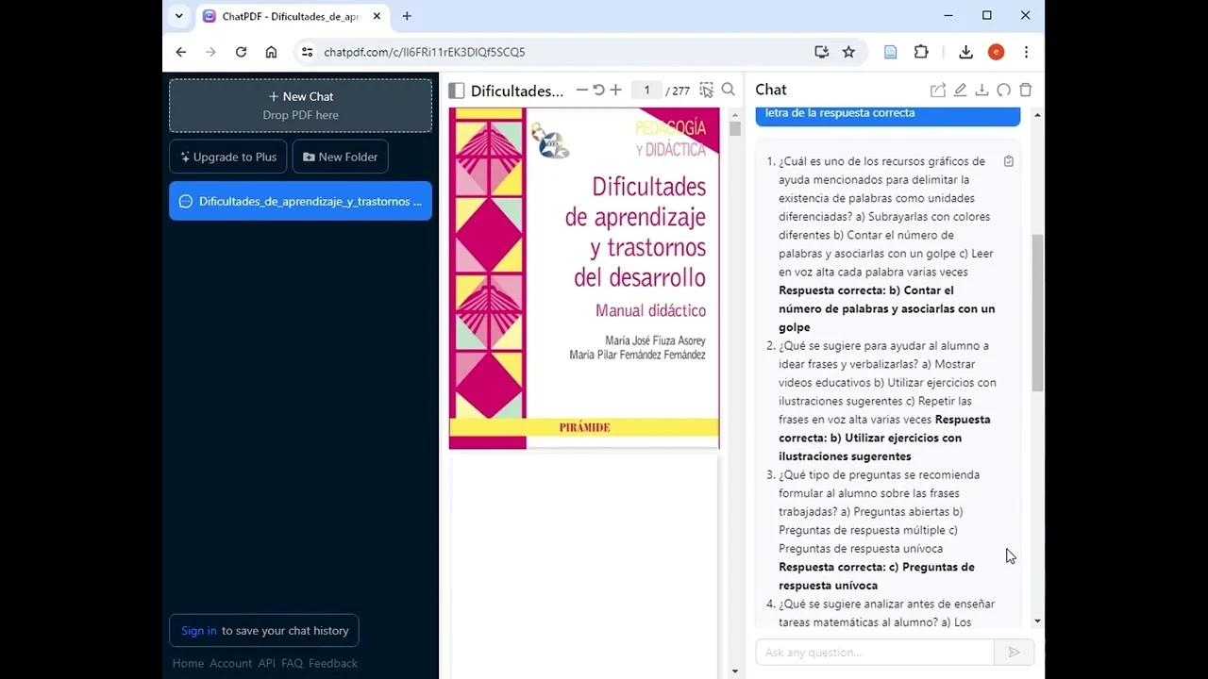
Task: Click the Sign in link
Action: pyautogui.click(x=199, y=631)
